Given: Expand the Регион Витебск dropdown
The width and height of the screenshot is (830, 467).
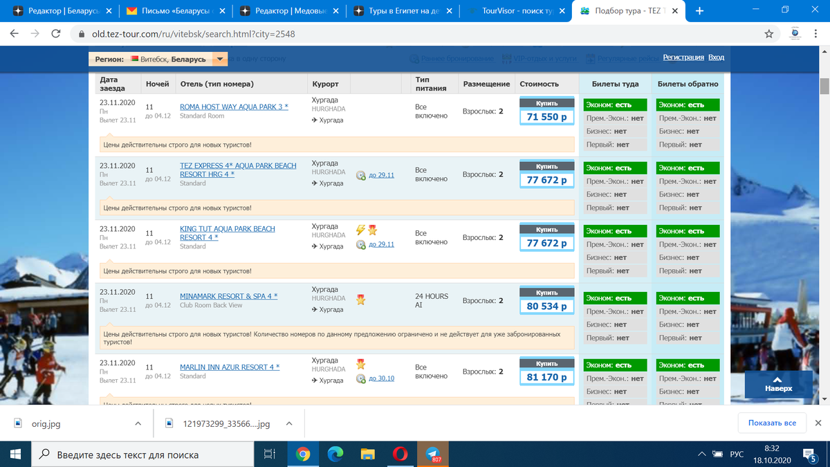Looking at the screenshot, I should tap(220, 59).
